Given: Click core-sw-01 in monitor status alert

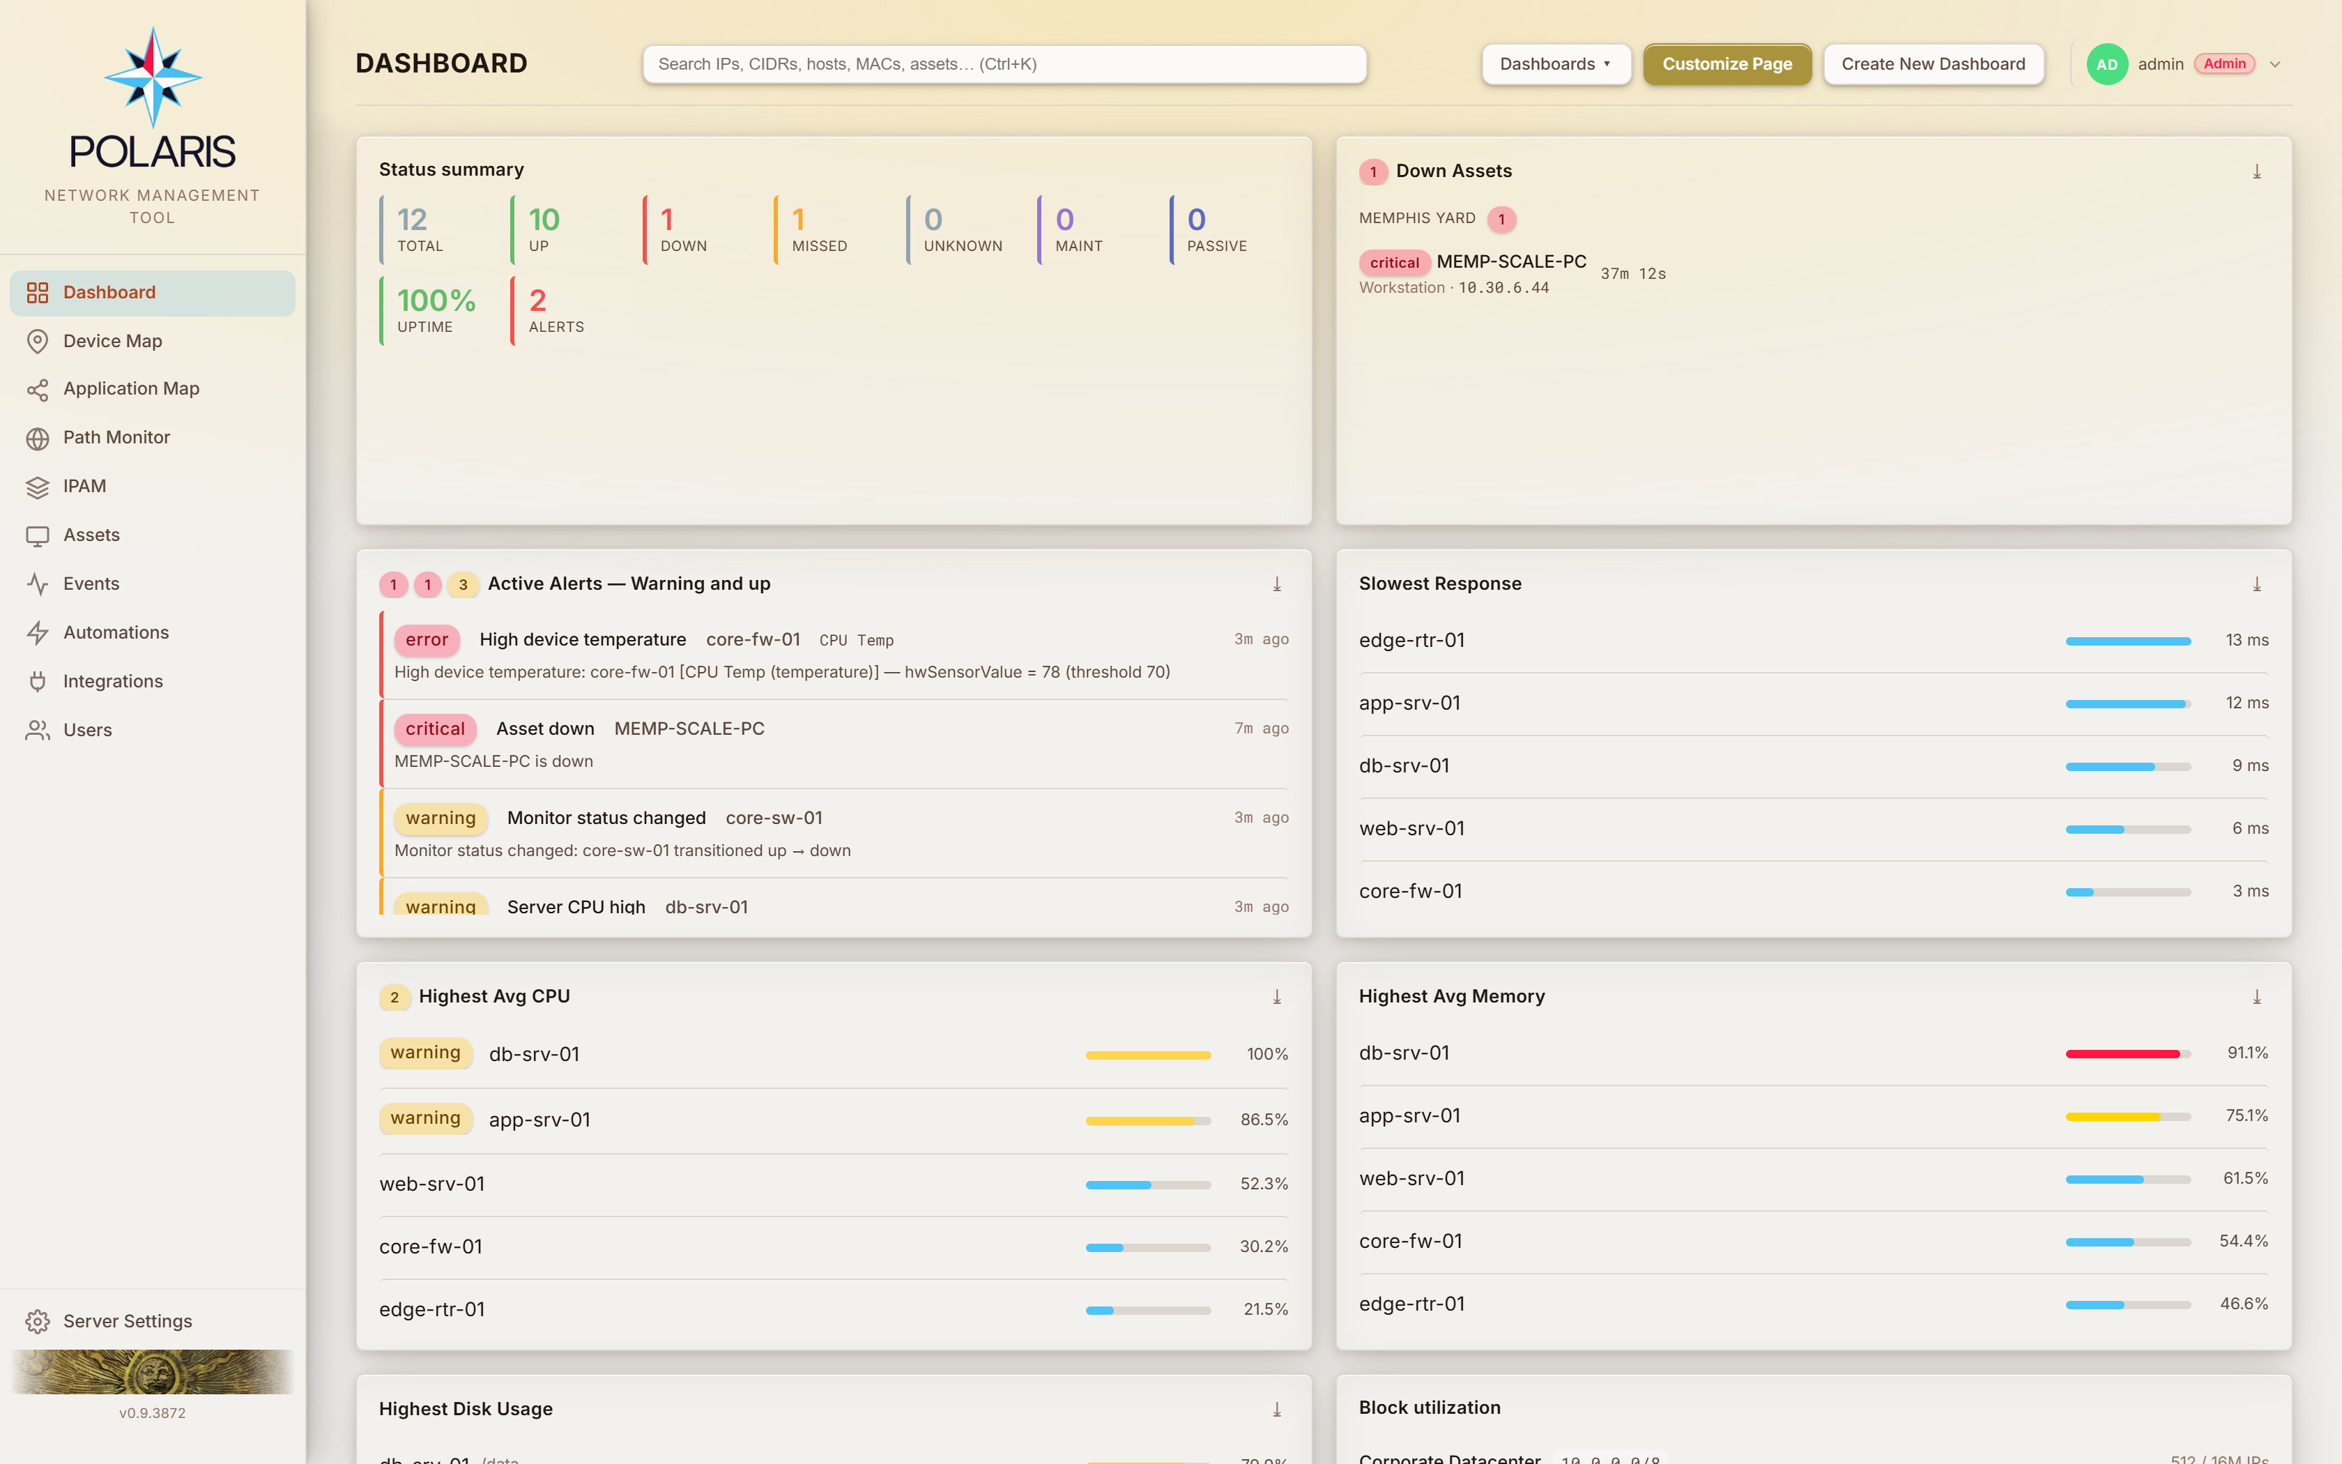Looking at the screenshot, I should point(774,818).
